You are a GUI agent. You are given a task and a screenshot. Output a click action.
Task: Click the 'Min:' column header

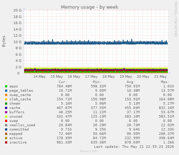[97, 82]
